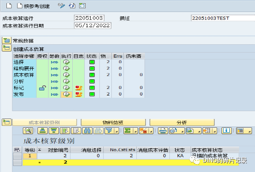Select row of level 1 via row selector
255x172 pixels.
pos(17,156)
